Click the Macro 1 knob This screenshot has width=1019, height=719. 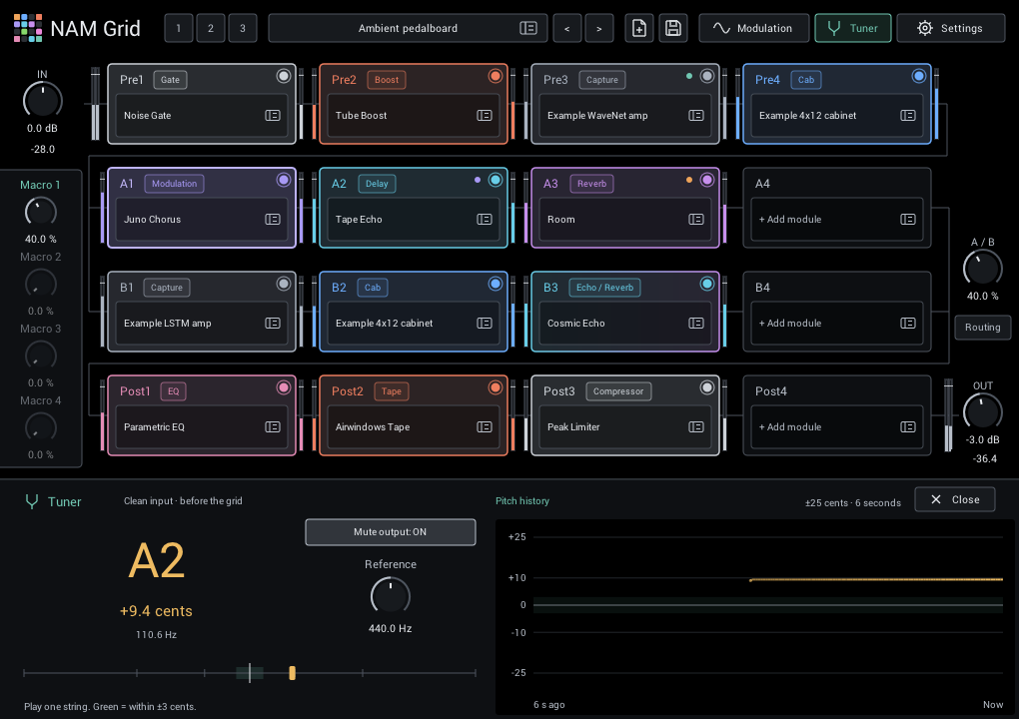click(x=40, y=213)
